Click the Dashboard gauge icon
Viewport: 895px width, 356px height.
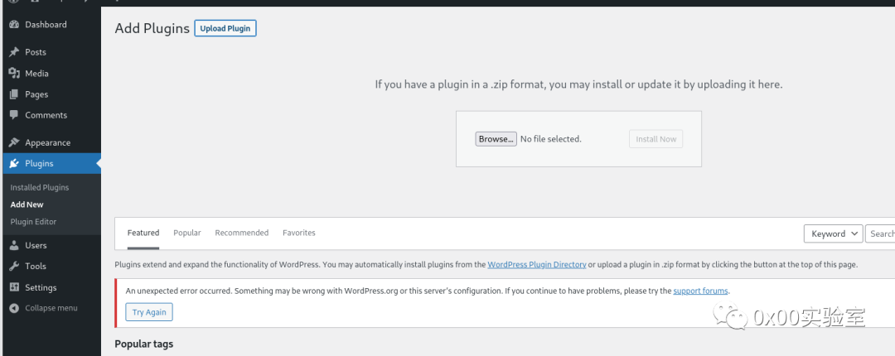pyautogui.click(x=14, y=25)
